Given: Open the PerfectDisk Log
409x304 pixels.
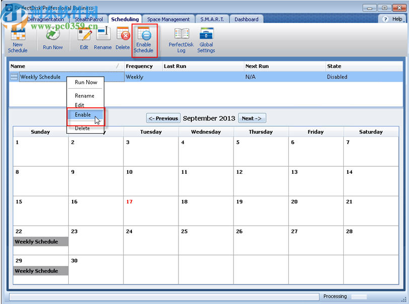Looking at the screenshot, I should pyautogui.click(x=180, y=40).
